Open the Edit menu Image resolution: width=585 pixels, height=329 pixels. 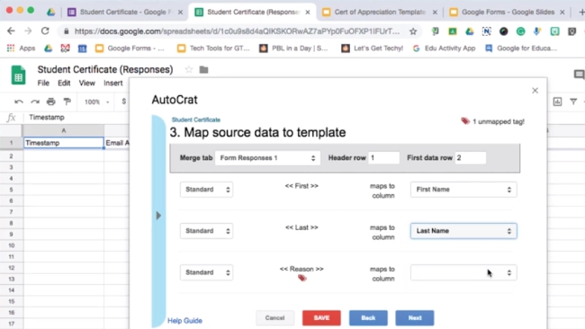click(64, 83)
